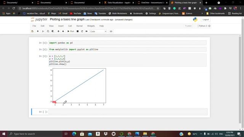Screen dimensions: 244x137
Task: Click the page vertical scrollbar
Action: pos(242,73)
